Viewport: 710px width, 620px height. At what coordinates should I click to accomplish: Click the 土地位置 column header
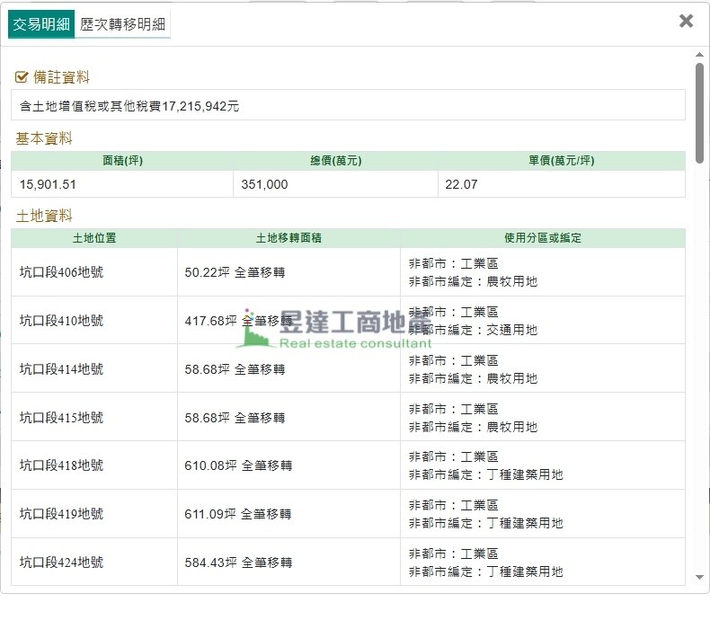click(94, 238)
